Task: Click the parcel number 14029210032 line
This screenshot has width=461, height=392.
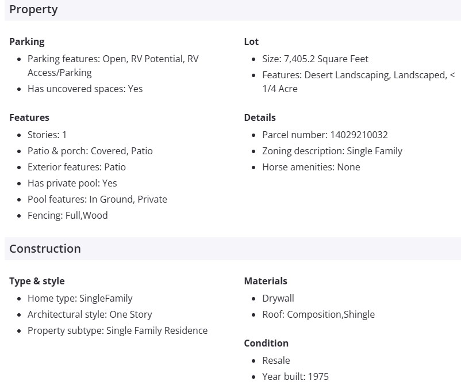Action: click(325, 135)
